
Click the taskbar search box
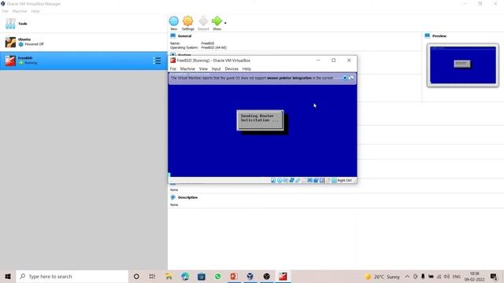(72, 276)
